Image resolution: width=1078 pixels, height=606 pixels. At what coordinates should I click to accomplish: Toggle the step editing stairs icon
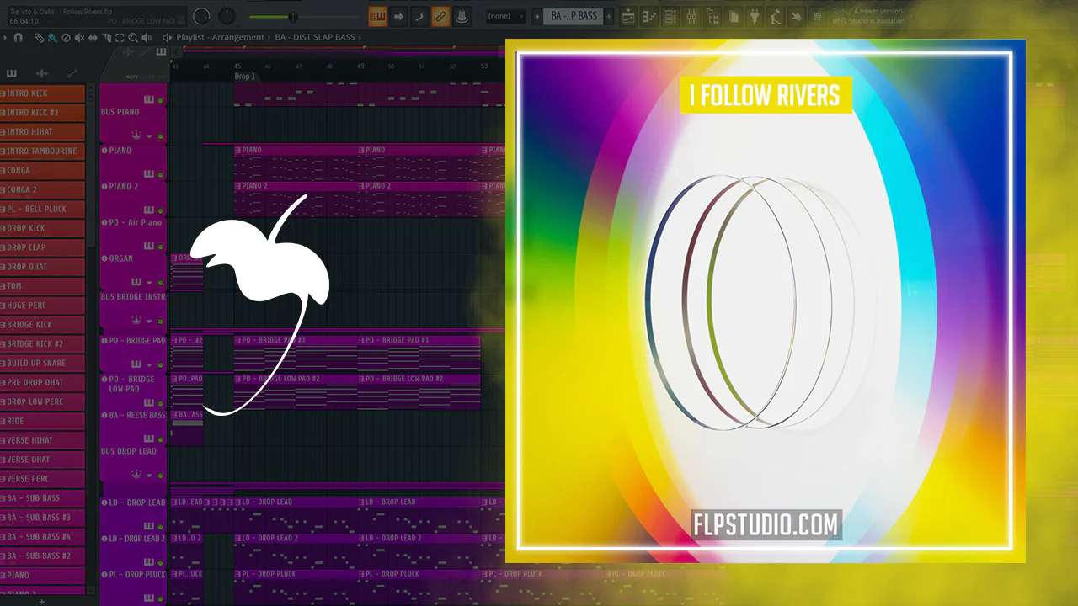[419, 16]
